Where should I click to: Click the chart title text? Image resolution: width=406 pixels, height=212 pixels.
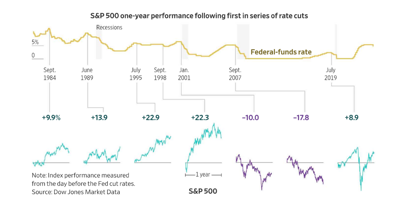pos(199,16)
